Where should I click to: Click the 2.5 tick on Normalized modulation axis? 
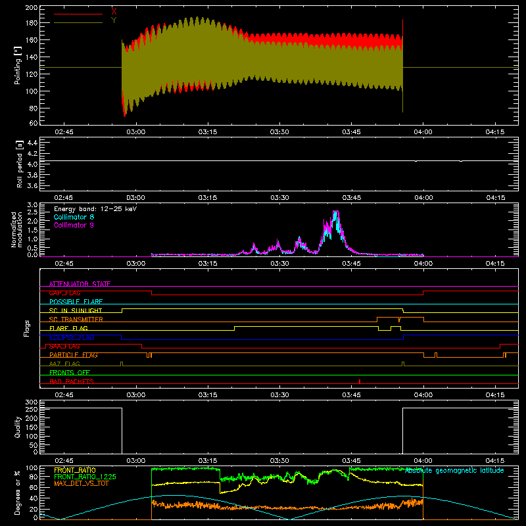(x=32, y=212)
